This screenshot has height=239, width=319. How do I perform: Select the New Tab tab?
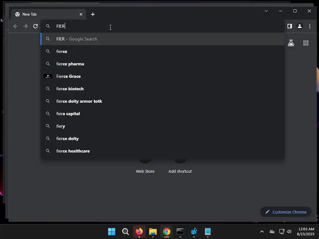[49, 14]
